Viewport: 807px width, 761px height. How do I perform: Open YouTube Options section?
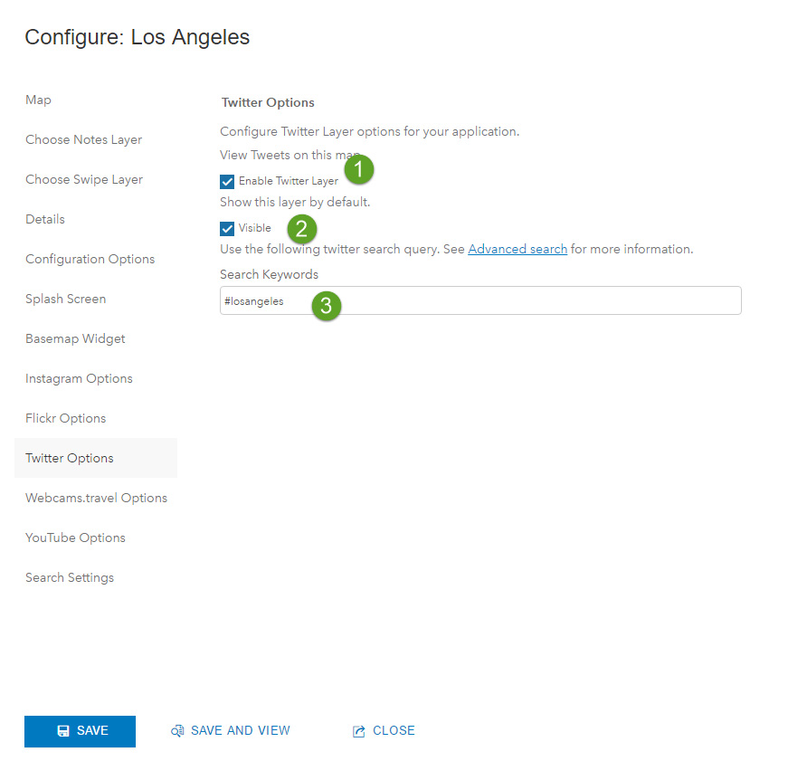pyautogui.click(x=75, y=537)
